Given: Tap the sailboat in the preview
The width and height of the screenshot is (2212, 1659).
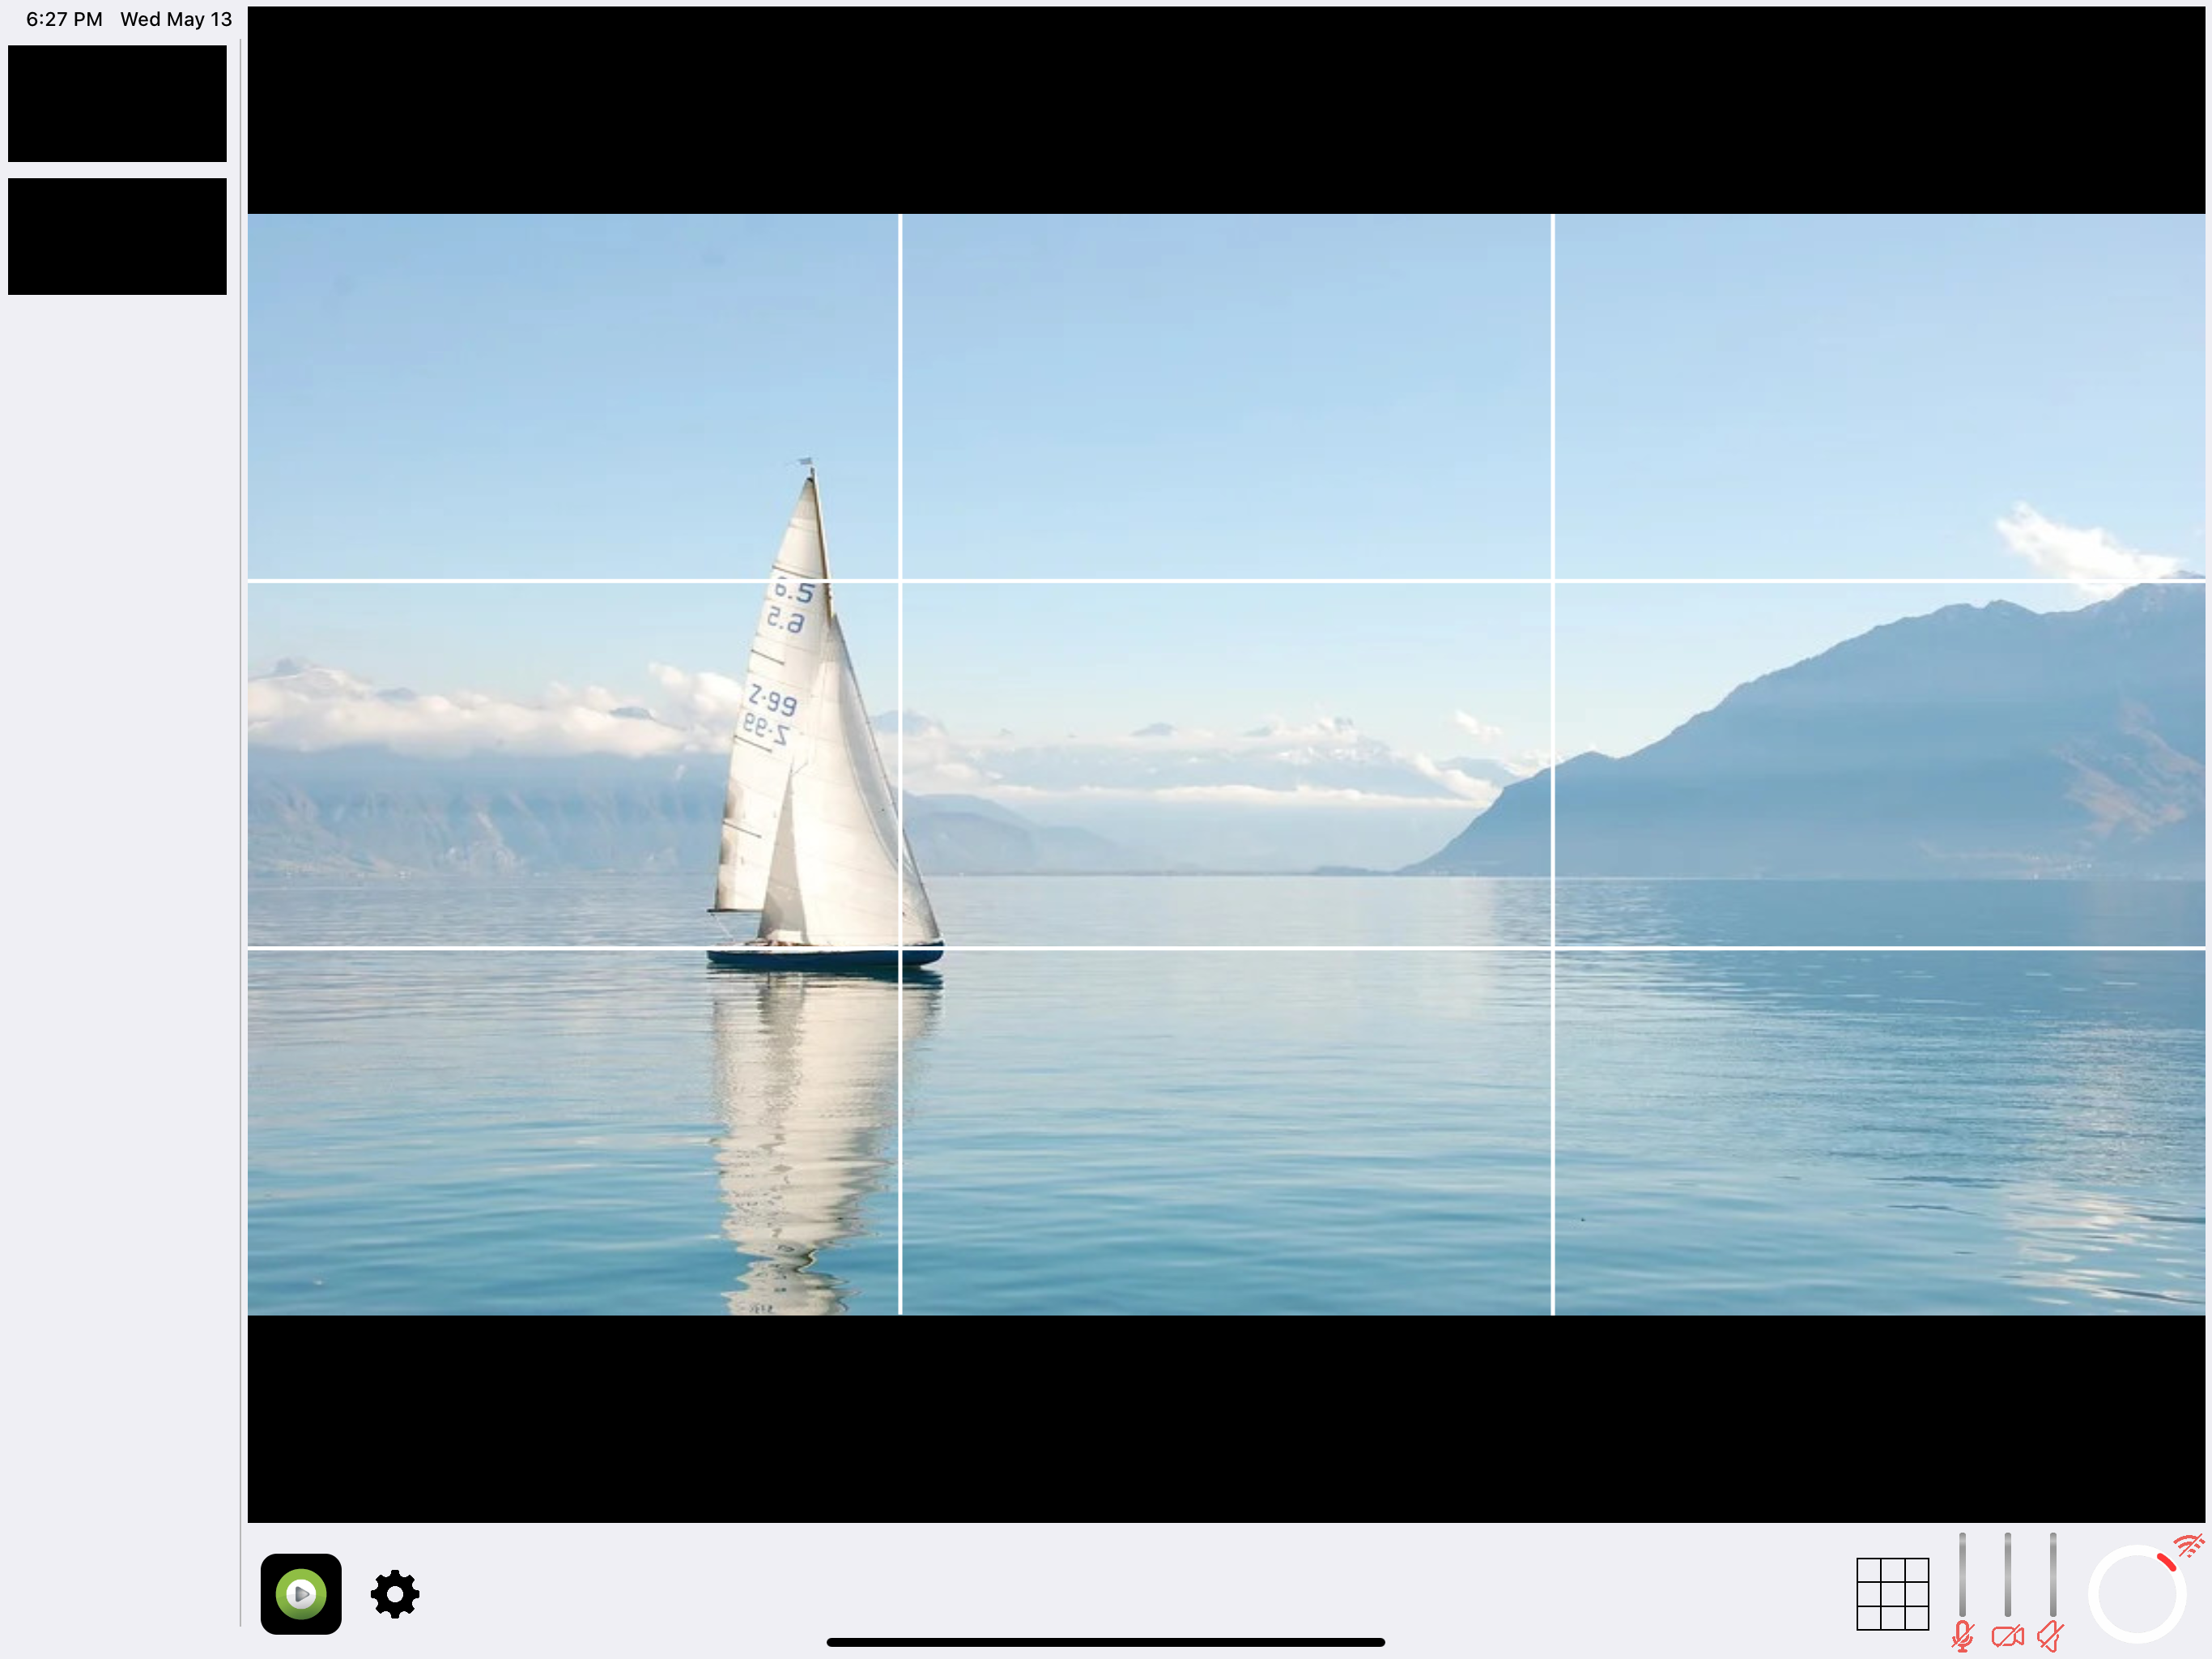Looking at the screenshot, I should point(824,715).
